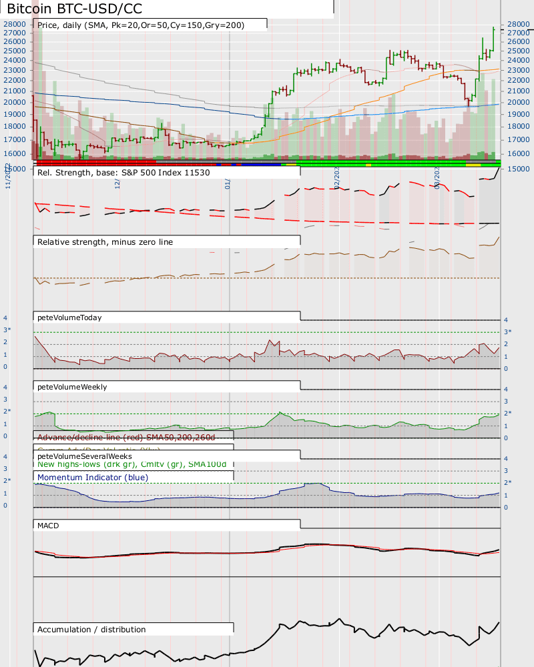Click the Momentum Indicator (blue) label
Screen dimensions: 534x667
93,478
